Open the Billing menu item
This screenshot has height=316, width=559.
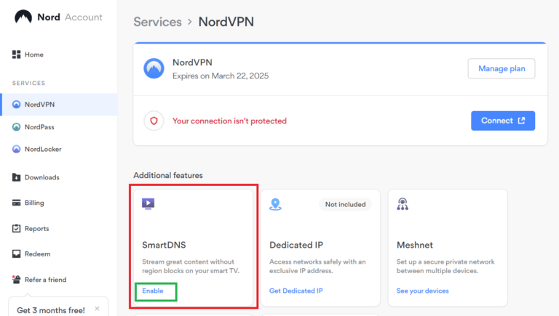34,203
